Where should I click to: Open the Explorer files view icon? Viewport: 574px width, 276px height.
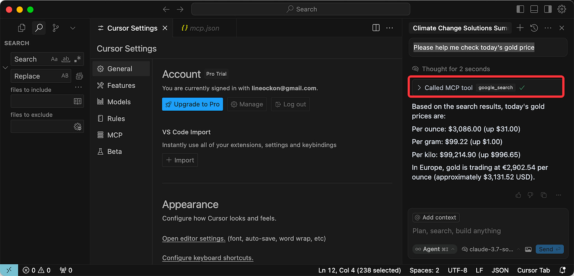pyautogui.click(x=22, y=28)
